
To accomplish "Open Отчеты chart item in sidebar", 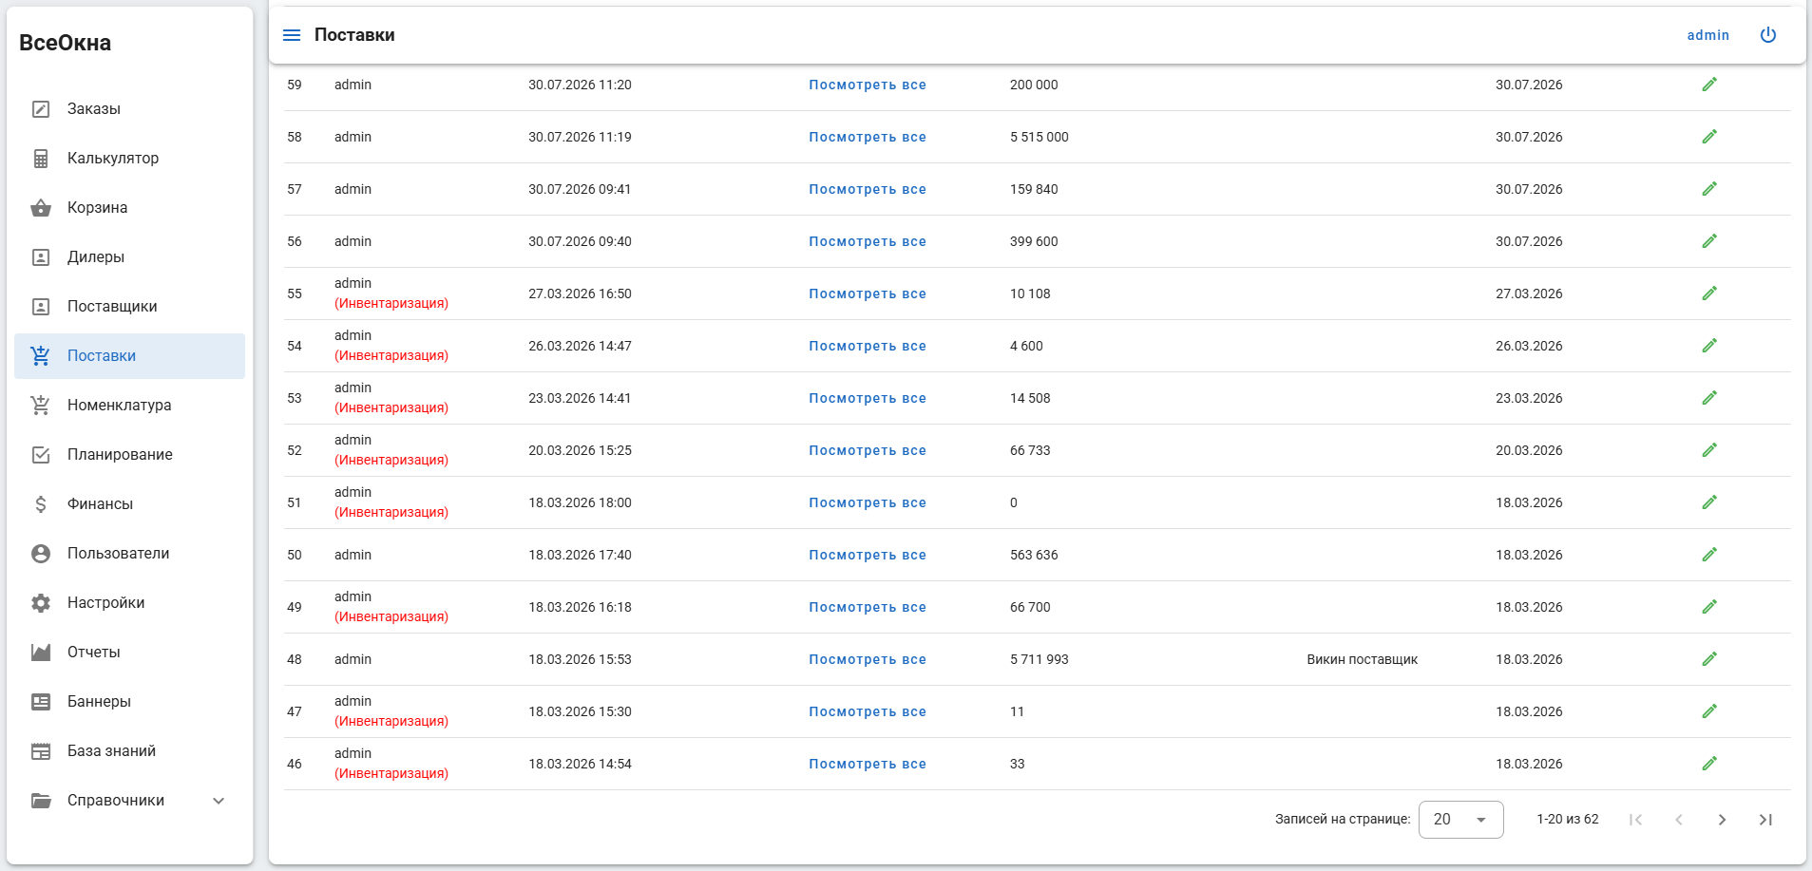I will 130,653.
